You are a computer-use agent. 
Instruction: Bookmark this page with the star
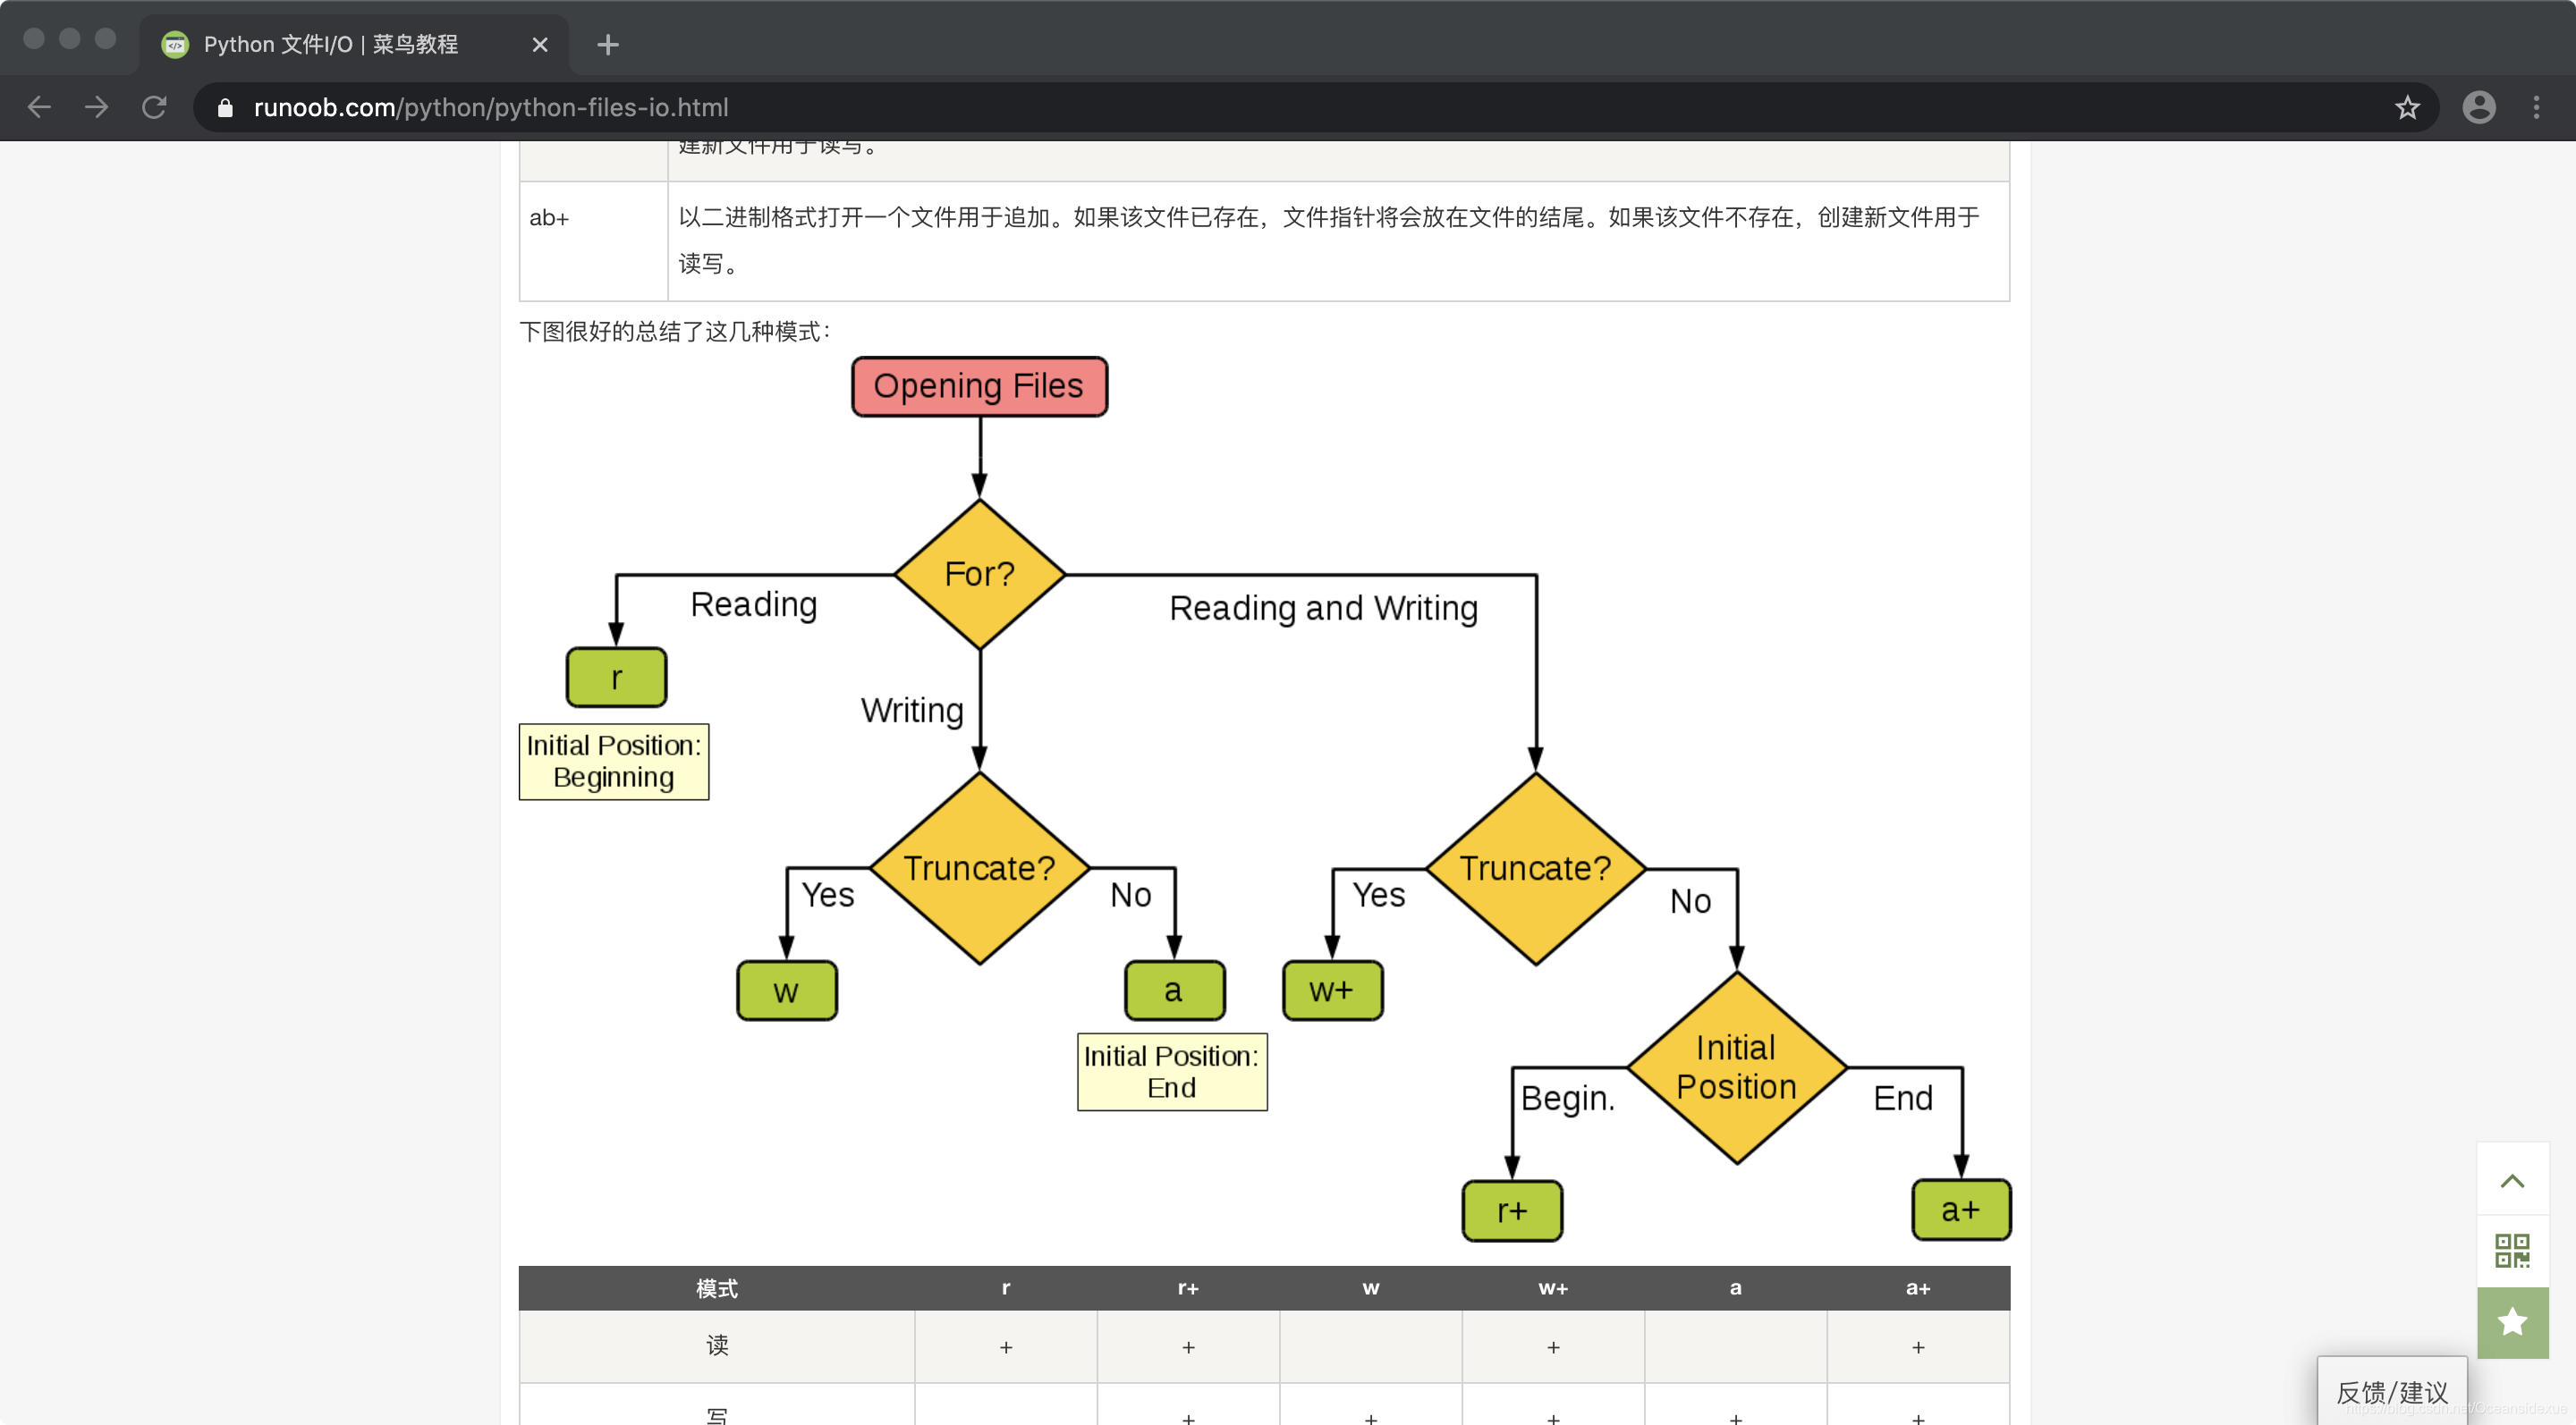click(x=2407, y=107)
